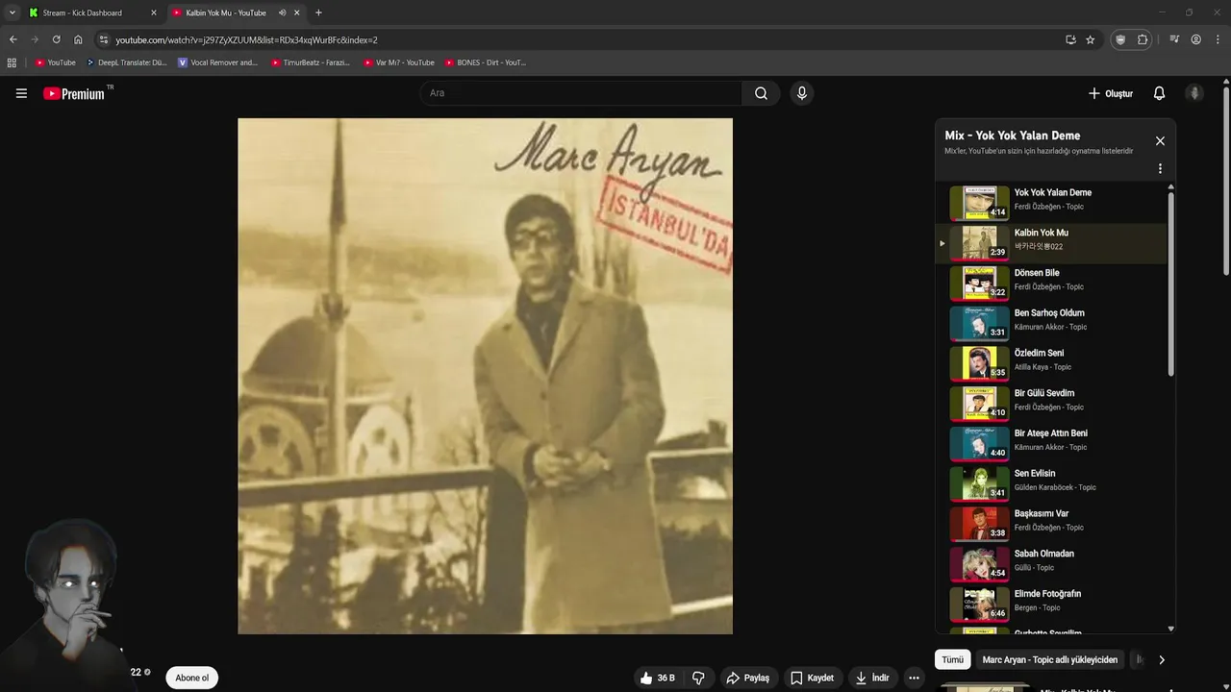Open more actions ellipsis under video
The width and height of the screenshot is (1231, 692).
pyautogui.click(x=914, y=678)
